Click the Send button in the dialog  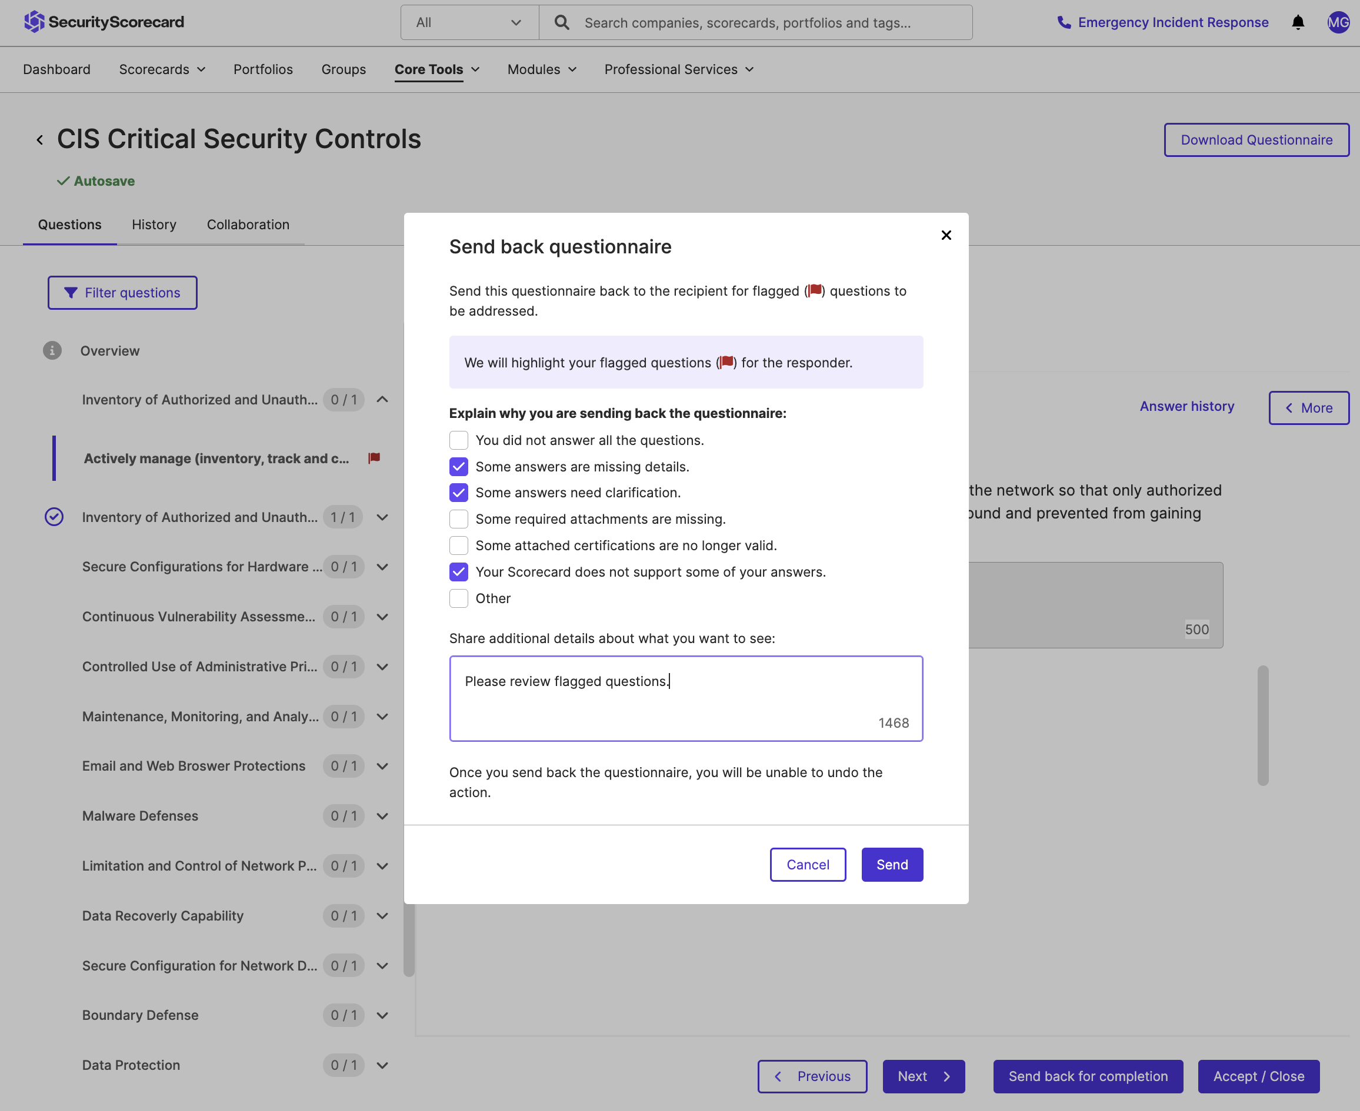pyautogui.click(x=891, y=864)
